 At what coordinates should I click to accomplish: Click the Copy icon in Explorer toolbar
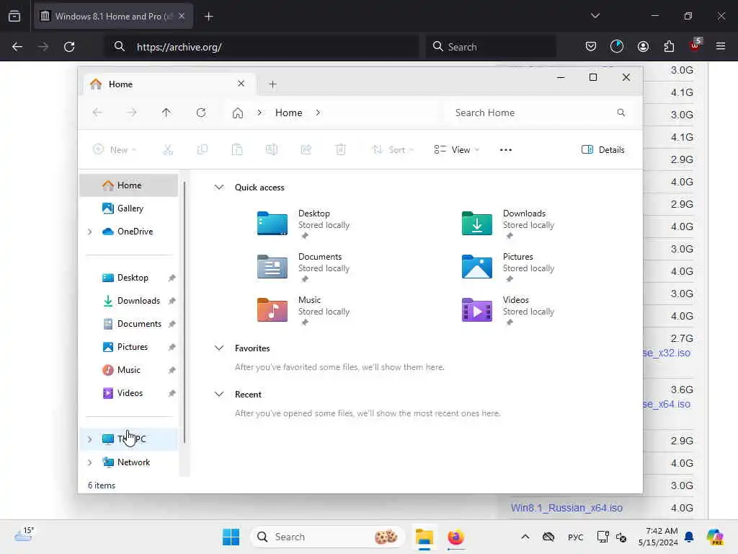(203, 150)
